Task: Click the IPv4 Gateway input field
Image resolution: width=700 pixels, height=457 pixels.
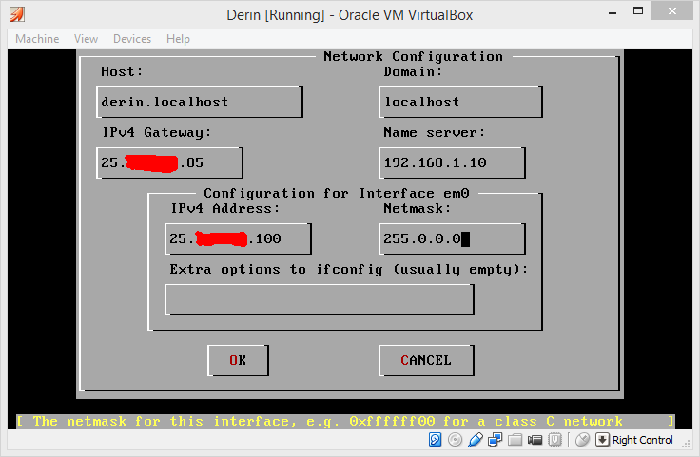Action: pos(169,162)
